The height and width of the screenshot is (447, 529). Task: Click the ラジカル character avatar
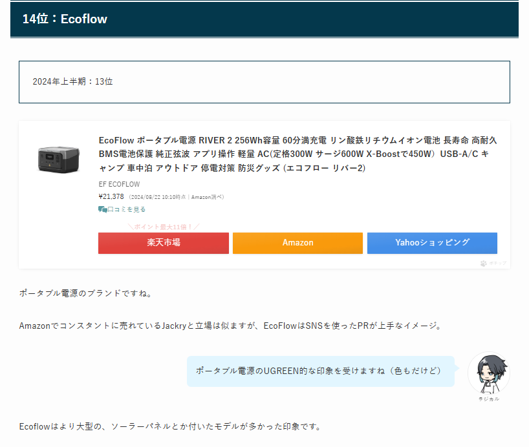pos(488,373)
